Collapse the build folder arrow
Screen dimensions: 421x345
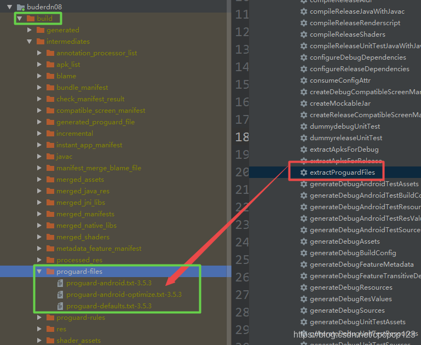[19, 19]
